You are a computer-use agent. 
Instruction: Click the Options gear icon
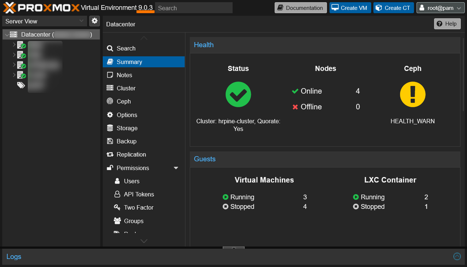(x=110, y=115)
